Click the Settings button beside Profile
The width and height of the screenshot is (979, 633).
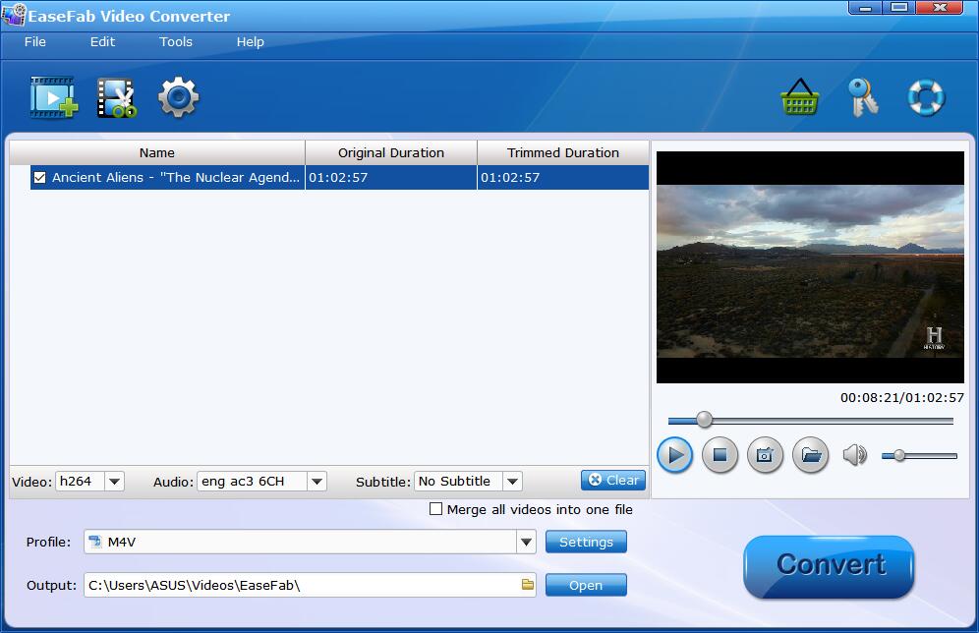(586, 542)
